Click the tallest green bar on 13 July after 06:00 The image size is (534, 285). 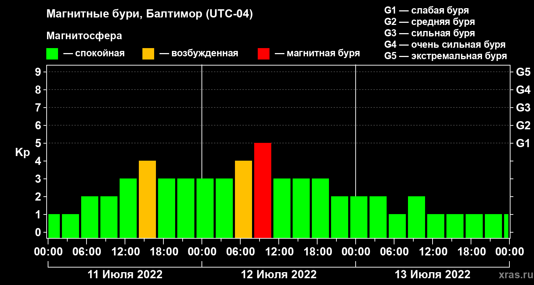417,217
